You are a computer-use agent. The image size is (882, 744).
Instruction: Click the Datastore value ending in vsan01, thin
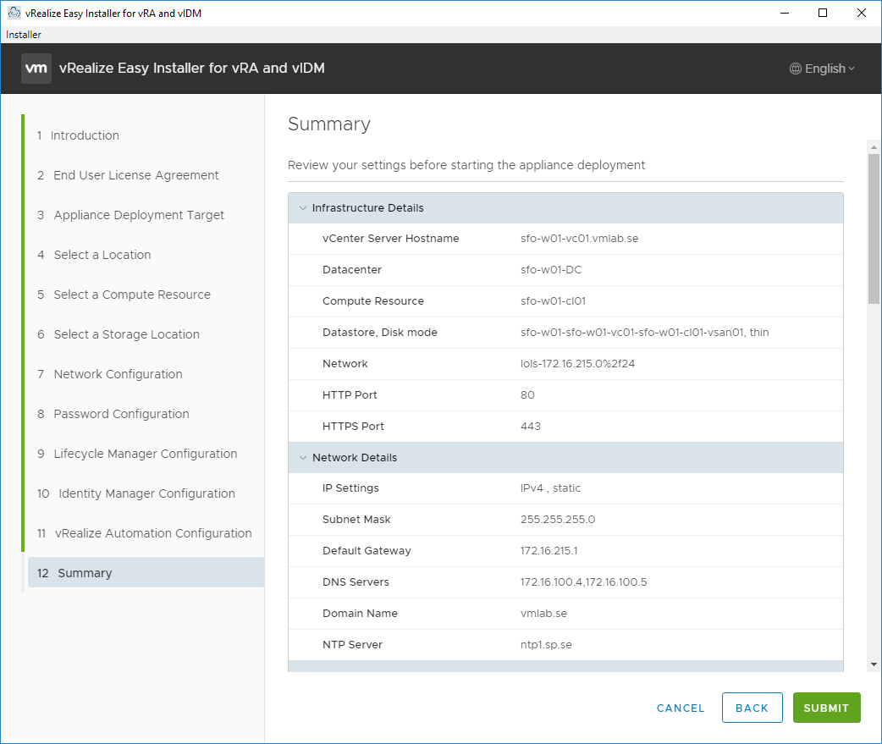[645, 333]
